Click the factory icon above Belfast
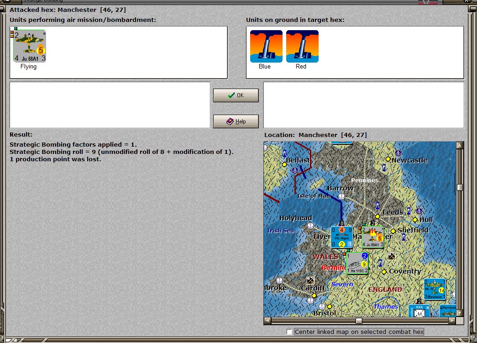This screenshot has width=477, height=343. point(285,153)
